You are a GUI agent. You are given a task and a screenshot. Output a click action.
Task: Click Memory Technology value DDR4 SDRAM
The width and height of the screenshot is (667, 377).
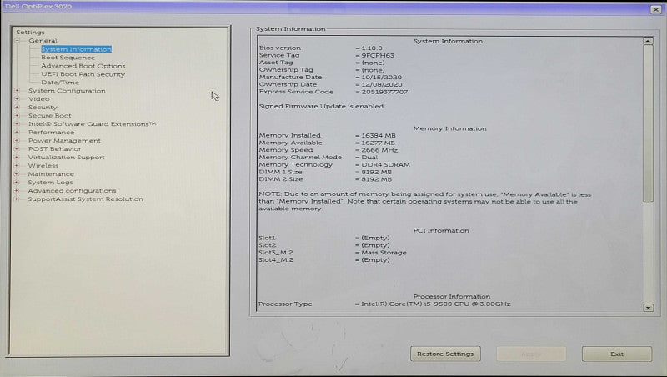(x=385, y=164)
